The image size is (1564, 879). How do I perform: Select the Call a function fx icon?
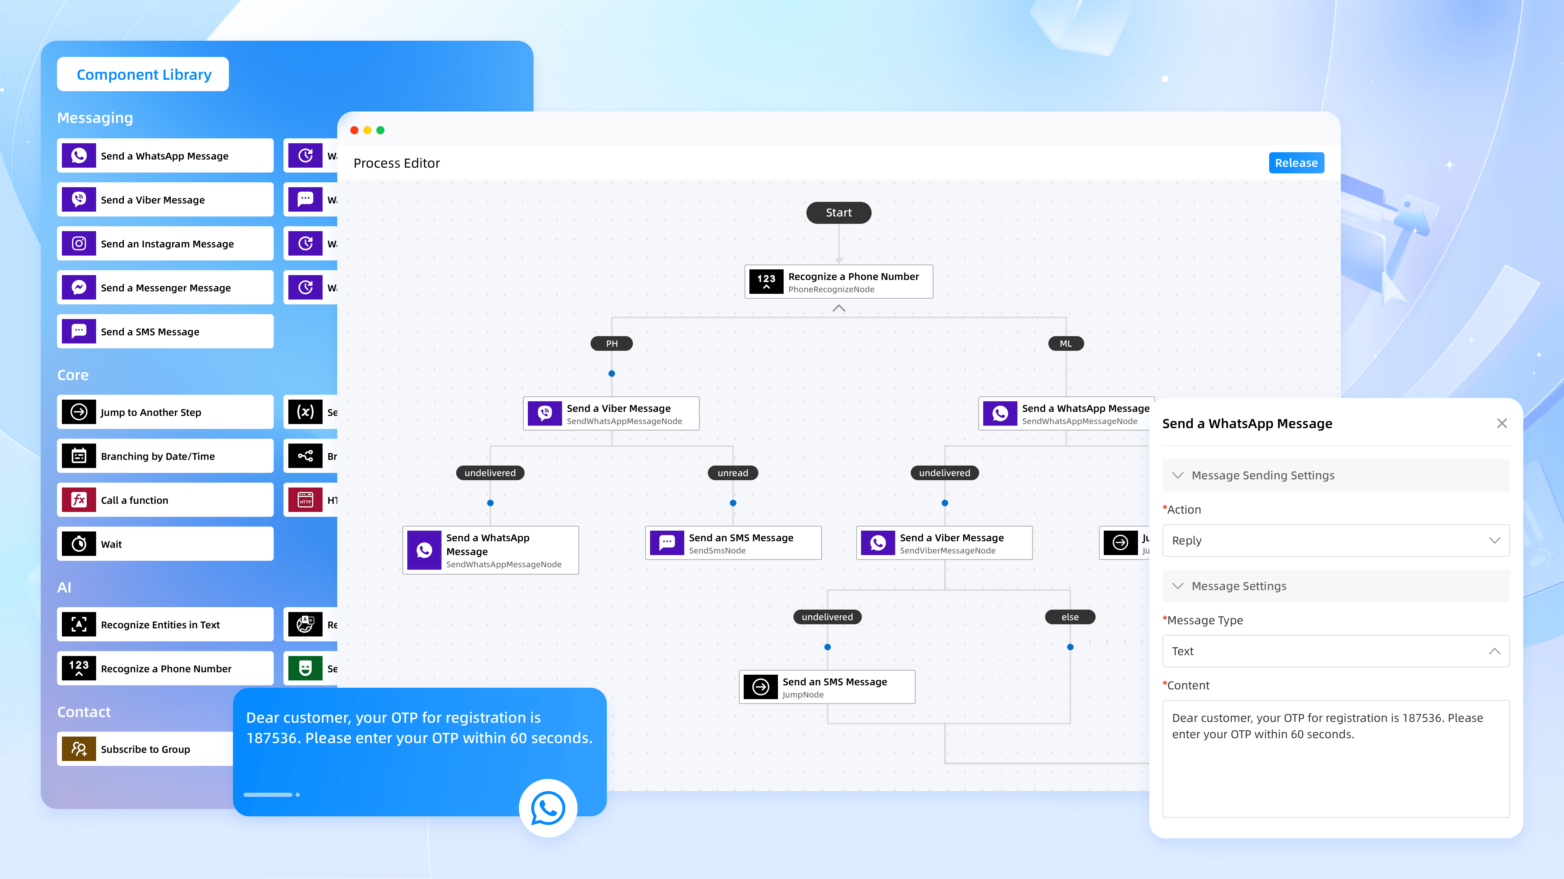coord(79,500)
